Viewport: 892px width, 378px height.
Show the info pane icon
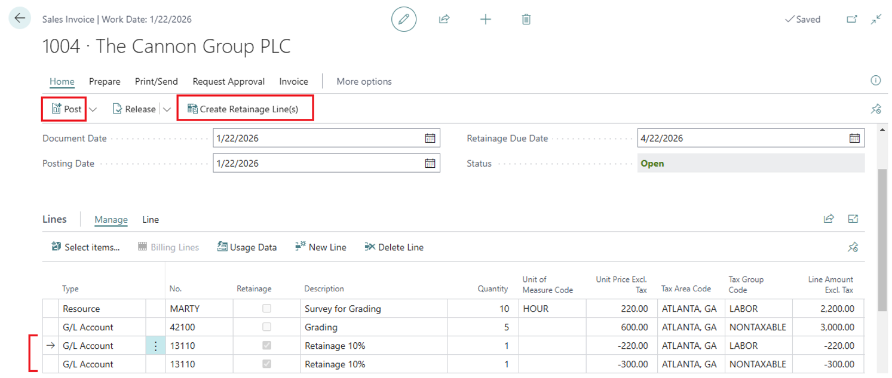(x=876, y=81)
